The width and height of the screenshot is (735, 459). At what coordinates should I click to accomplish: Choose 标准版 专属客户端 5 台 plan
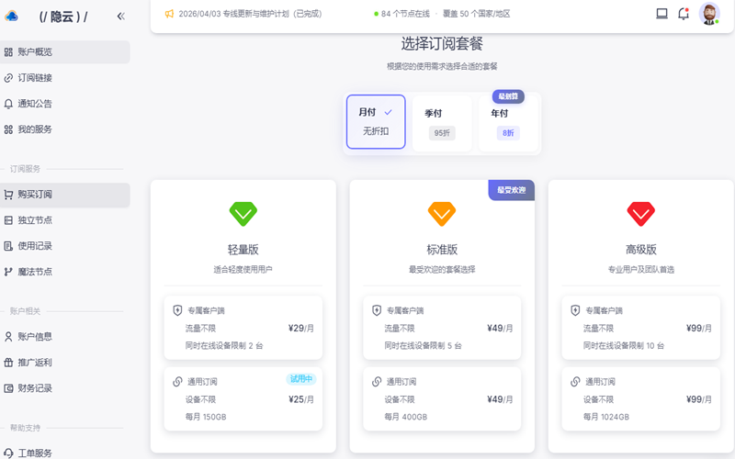[x=442, y=328]
